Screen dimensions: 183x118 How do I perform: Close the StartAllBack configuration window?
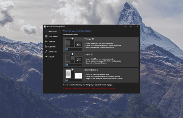137,26
